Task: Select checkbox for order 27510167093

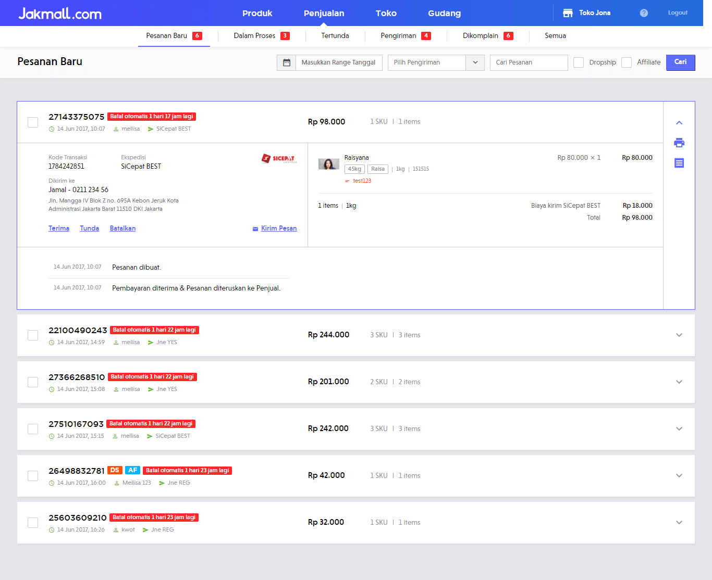Action: click(33, 429)
